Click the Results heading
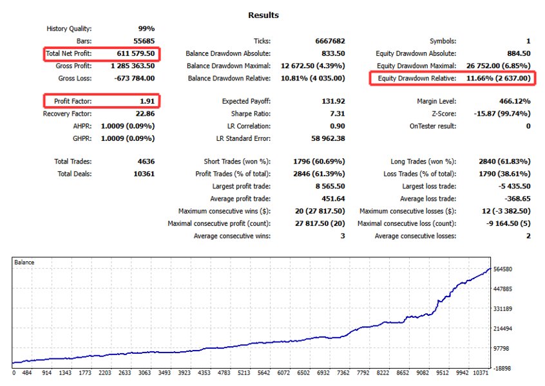 tap(263, 15)
